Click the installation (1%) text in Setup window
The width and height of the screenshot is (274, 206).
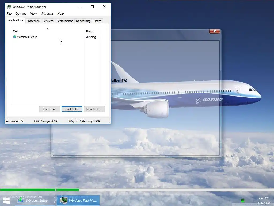[119, 80]
